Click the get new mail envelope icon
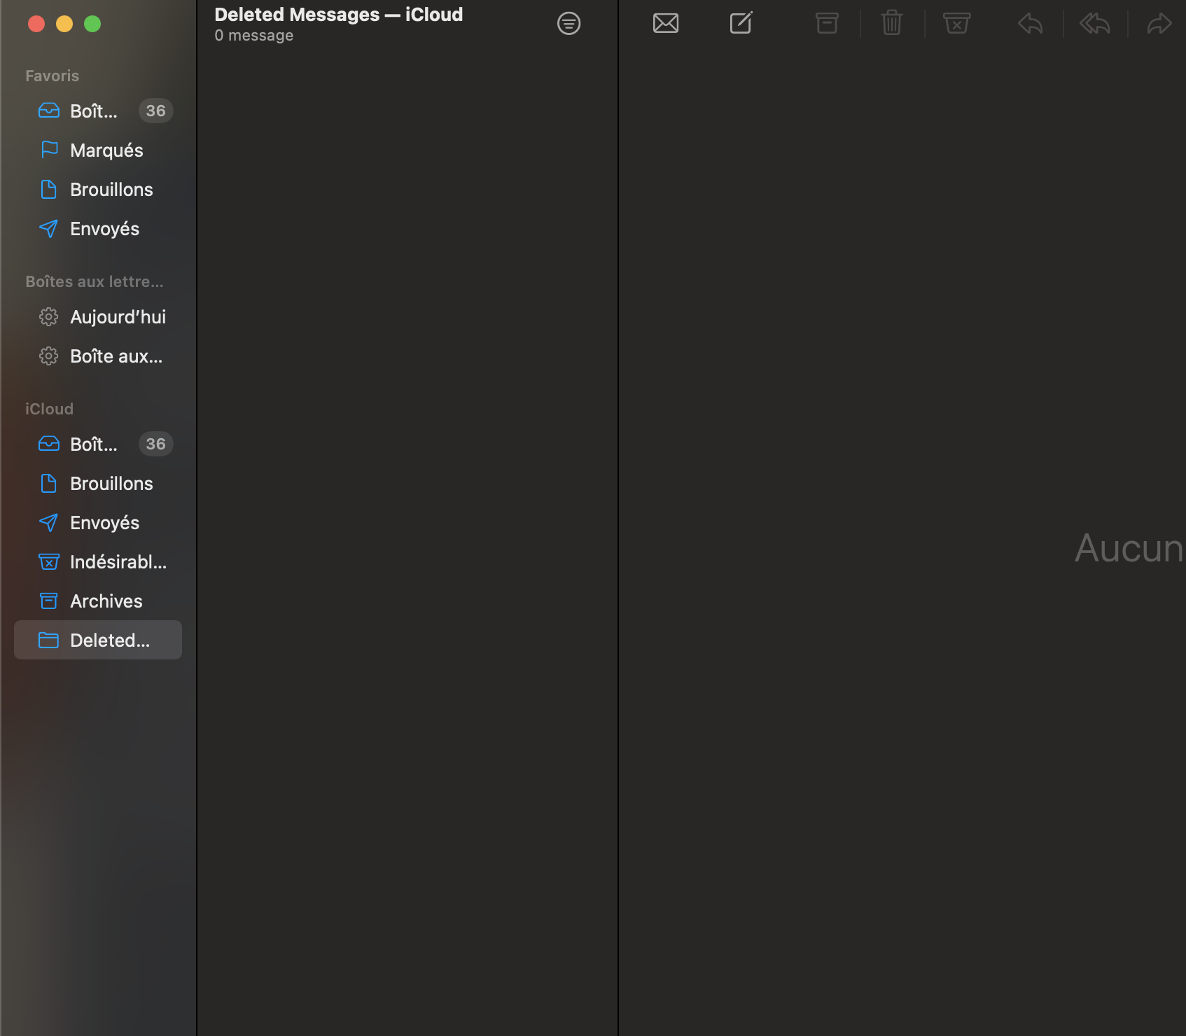Screen dimensions: 1186x1036 (665, 24)
